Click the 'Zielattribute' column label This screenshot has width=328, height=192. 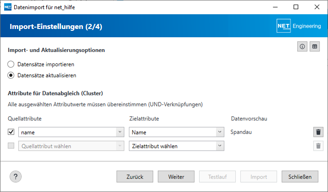[x=144, y=119]
